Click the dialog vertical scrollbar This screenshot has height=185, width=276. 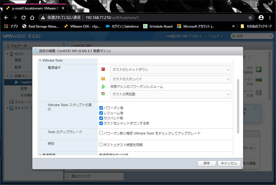tap(238, 106)
